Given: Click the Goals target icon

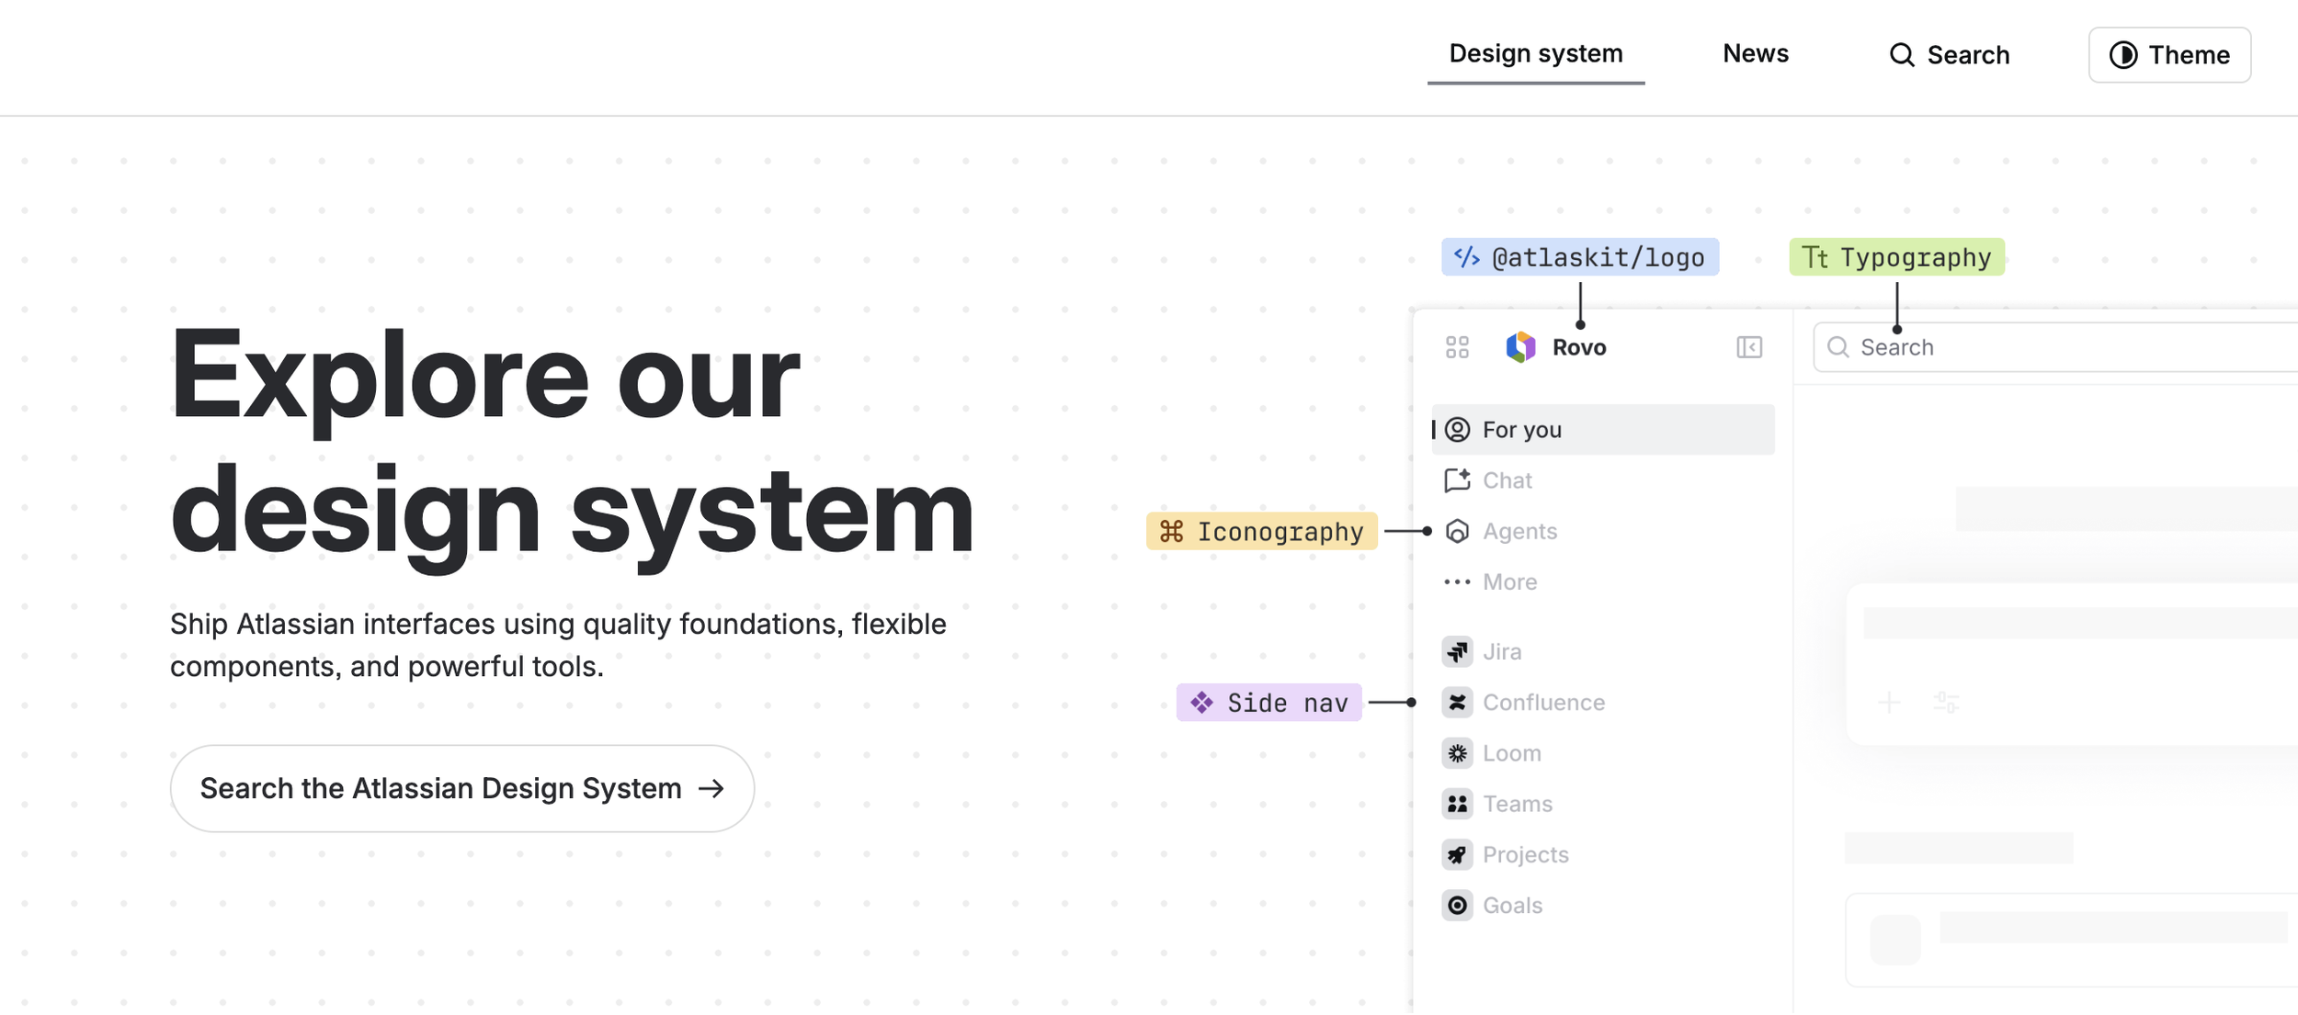Looking at the screenshot, I should [x=1457, y=906].
